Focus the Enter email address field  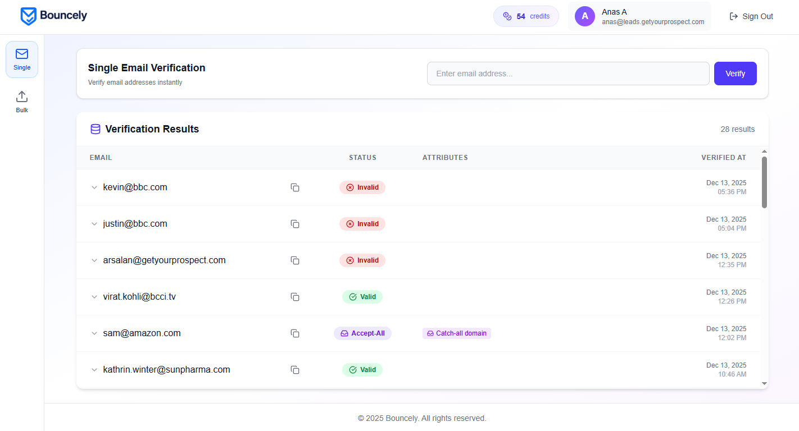click(x=568, y=74)
